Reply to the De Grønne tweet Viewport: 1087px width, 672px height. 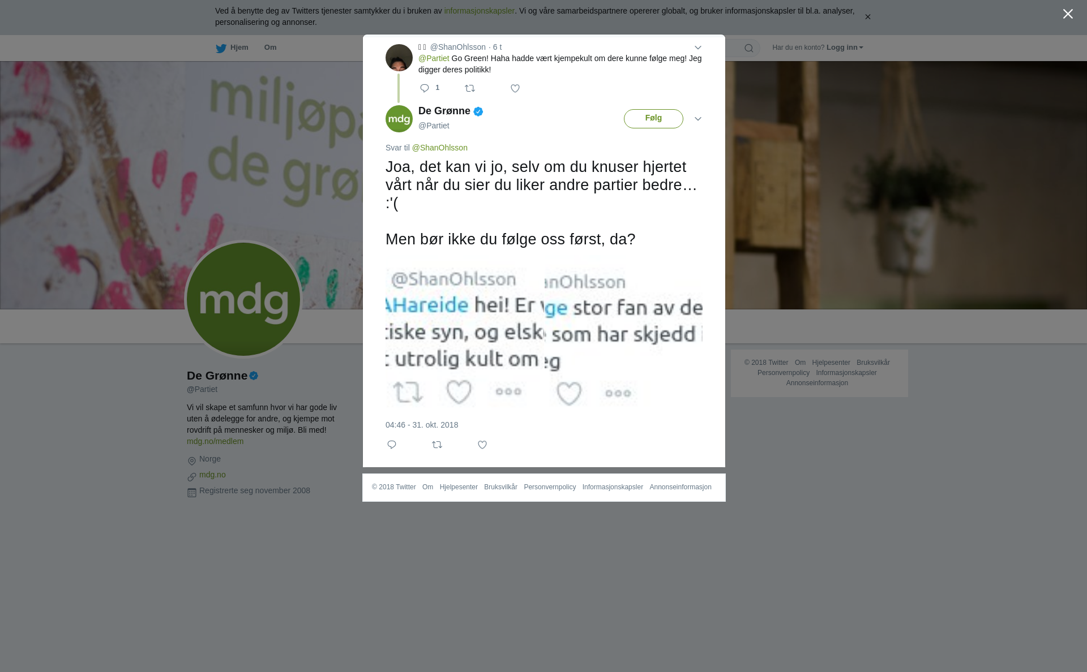[x=392, y=445]
